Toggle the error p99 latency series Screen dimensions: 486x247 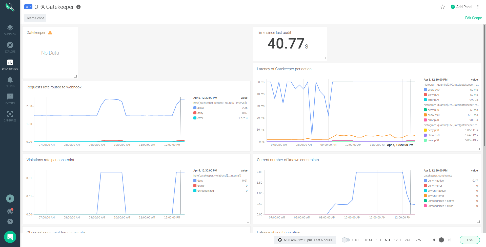point(451,100)
